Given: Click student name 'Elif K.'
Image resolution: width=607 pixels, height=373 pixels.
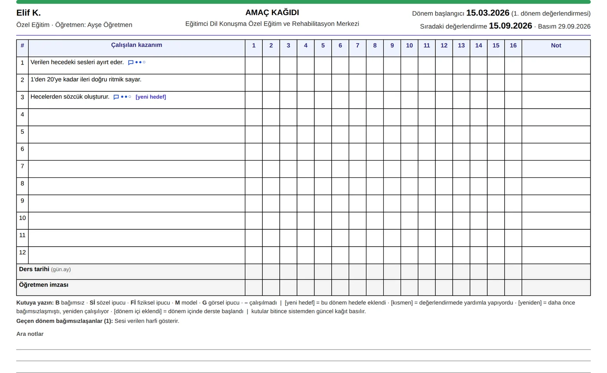Looking at the screenshot, I should [29, 13].
